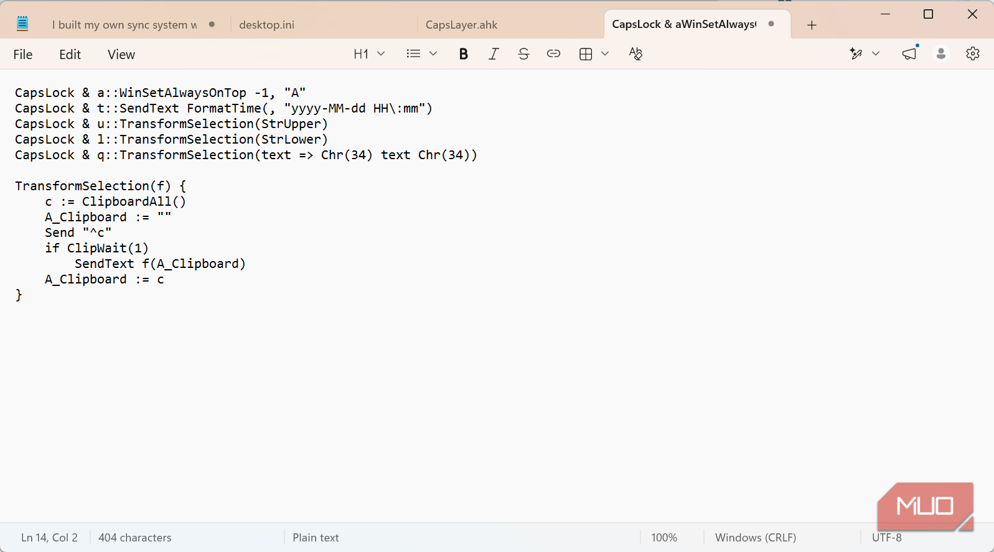The height and width of the screenshot is (552, 994).
Task: Open the AI rewrite pen tool
Action: [856, 54]
